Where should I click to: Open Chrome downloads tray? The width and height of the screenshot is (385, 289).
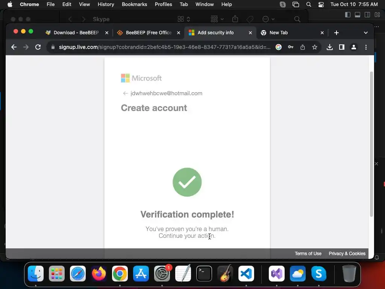pos(330,47)
